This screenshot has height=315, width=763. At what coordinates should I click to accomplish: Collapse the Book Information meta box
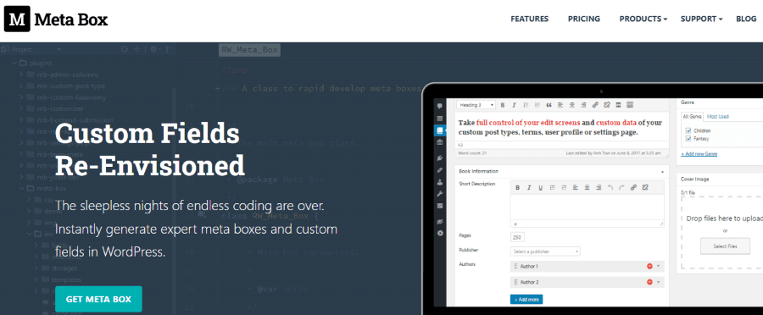[662, 172]
